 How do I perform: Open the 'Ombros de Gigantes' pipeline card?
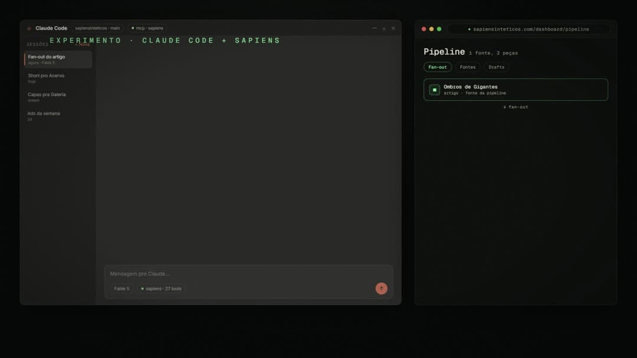515,89
